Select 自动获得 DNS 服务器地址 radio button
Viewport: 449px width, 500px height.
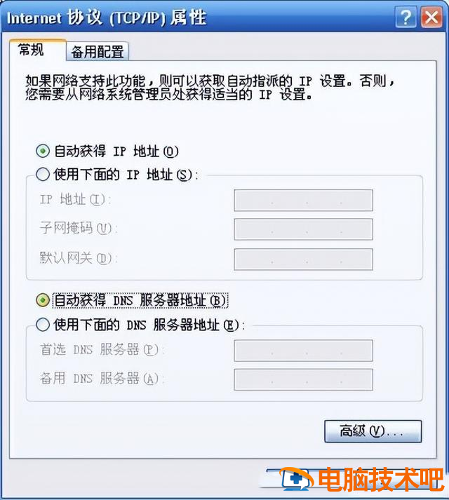point(43,300)
